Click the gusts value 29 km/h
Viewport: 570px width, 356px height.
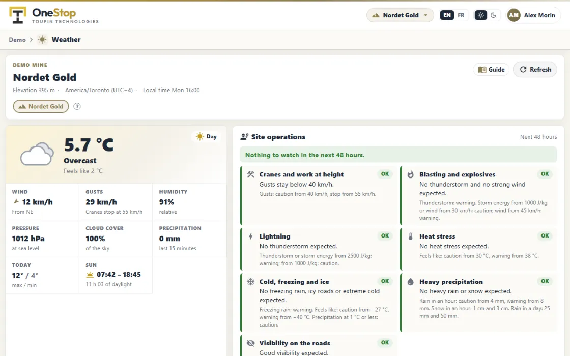[101, 202]
